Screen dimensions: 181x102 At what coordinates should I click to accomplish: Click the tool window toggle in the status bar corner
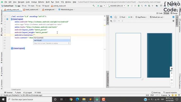pos(1,95)
